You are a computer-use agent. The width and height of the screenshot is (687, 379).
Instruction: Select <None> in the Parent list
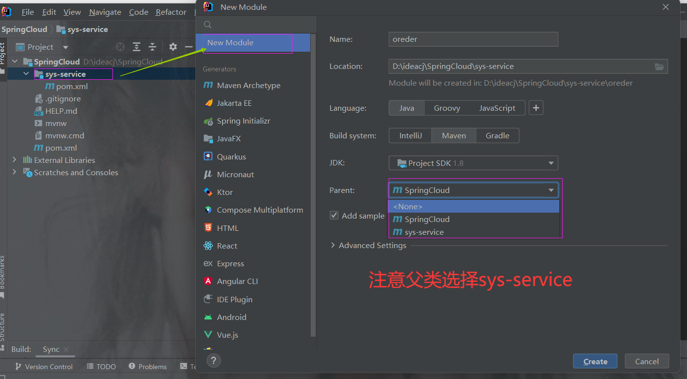click(473, 206)
